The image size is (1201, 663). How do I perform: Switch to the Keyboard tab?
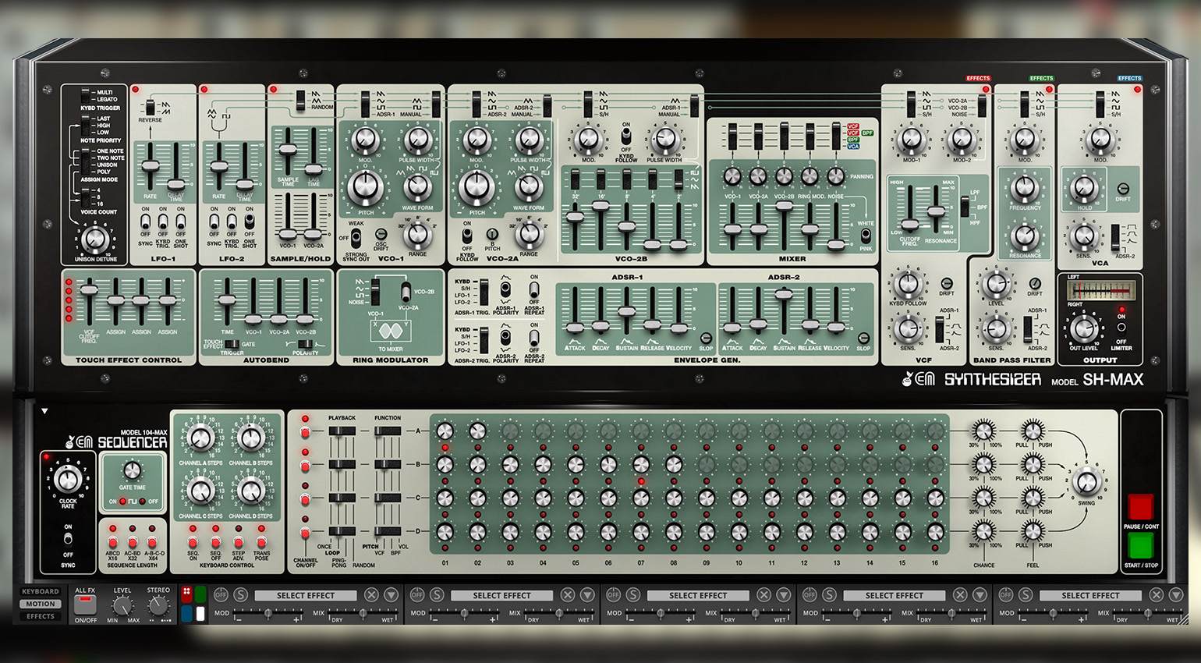41,591
